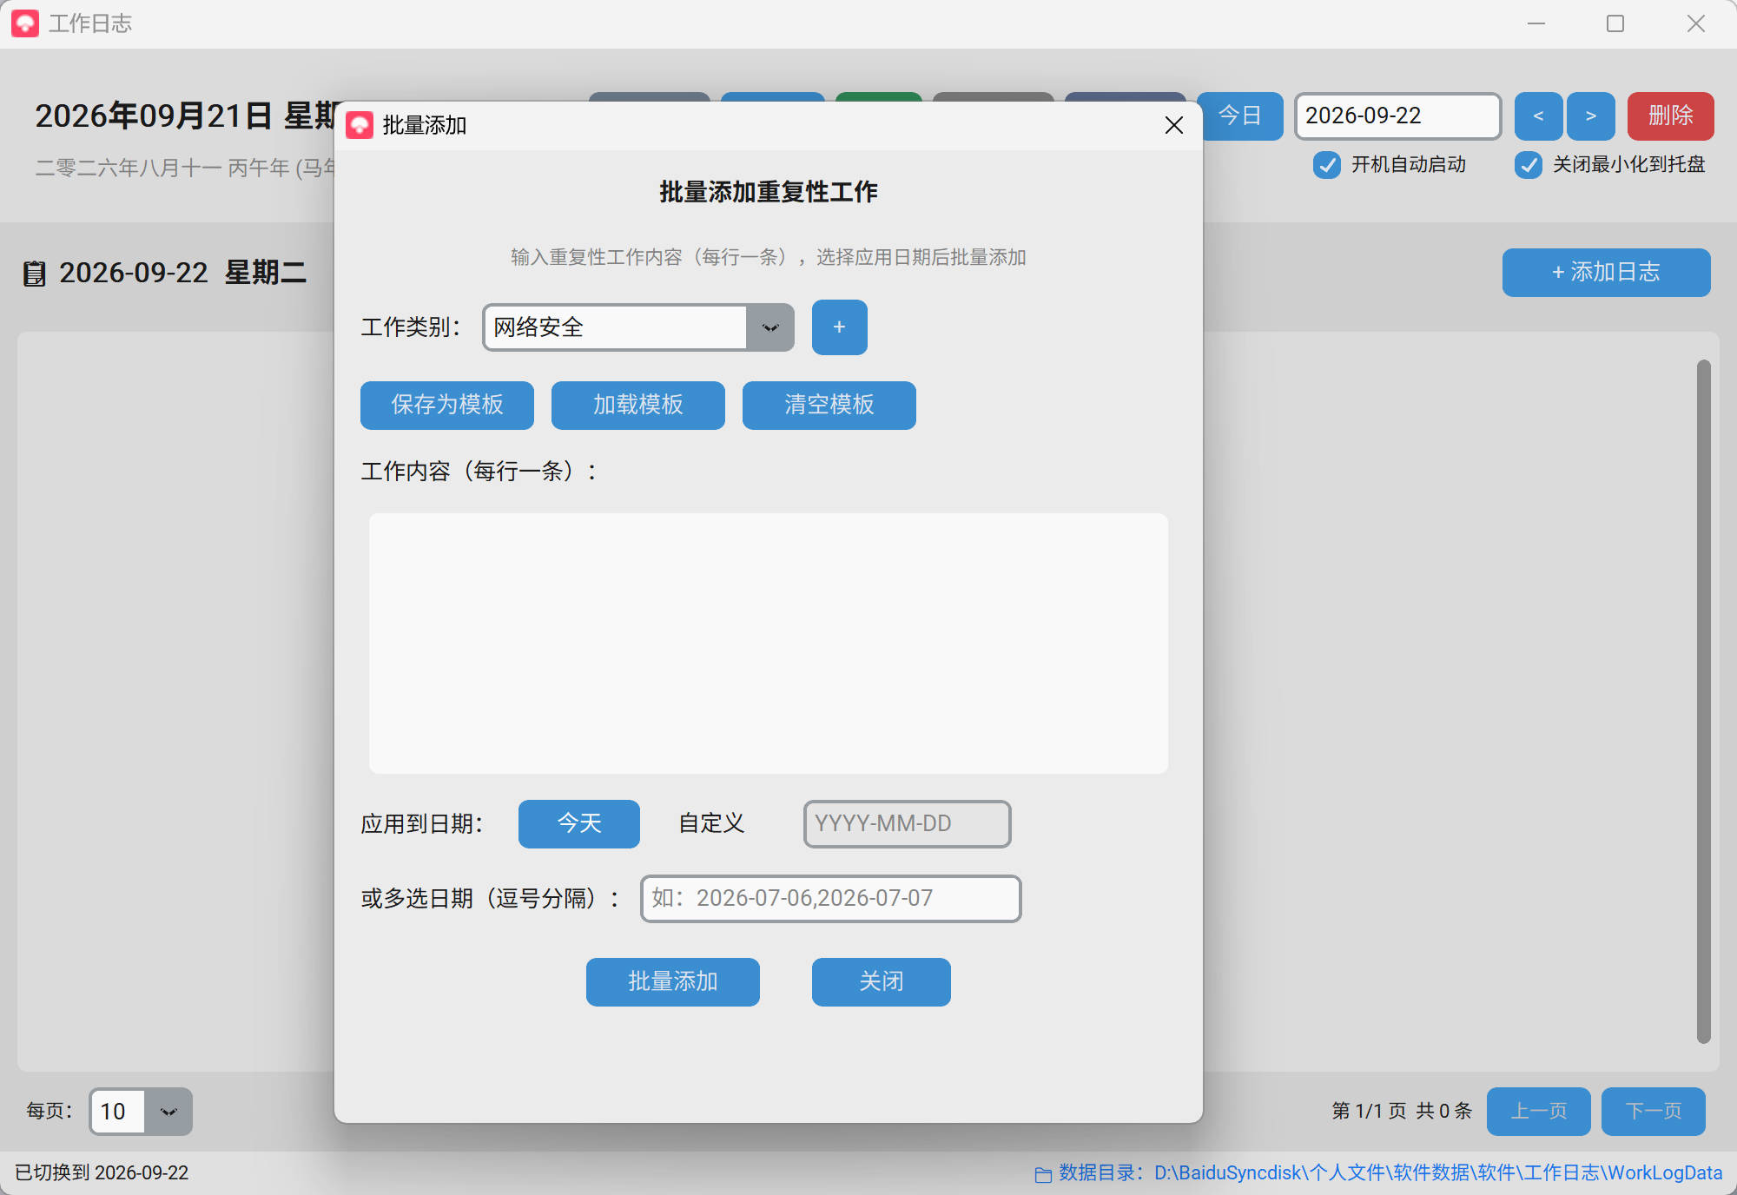Screen dimensions: 1737x1195
Task: Toggle 关闭最小化到托盘 checkbox
Action: click(x=1529, y=165)
